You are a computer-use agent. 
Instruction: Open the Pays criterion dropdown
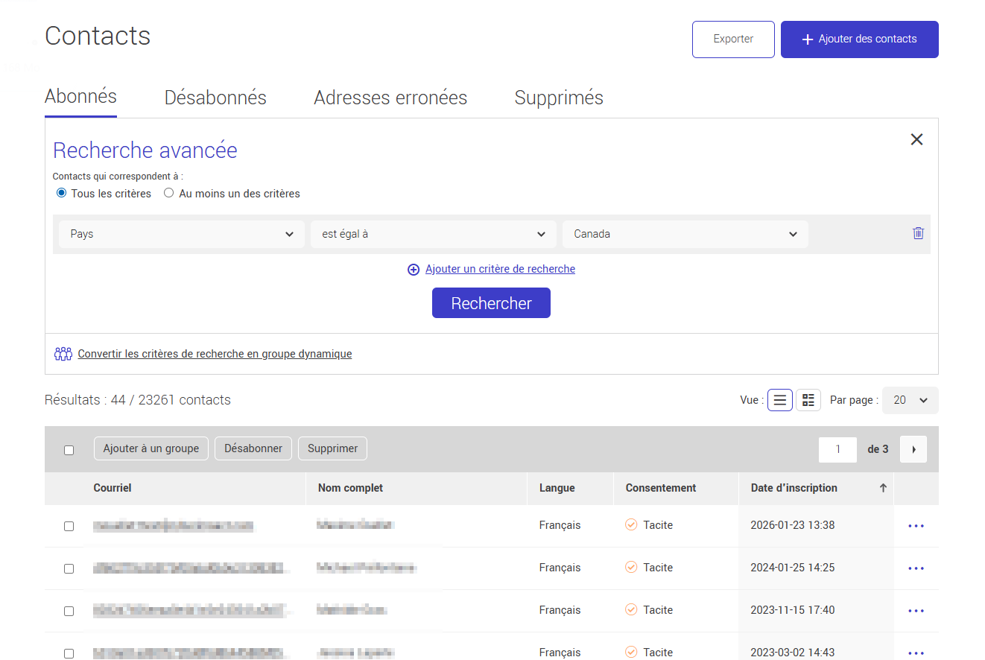[x=181, y=233]
